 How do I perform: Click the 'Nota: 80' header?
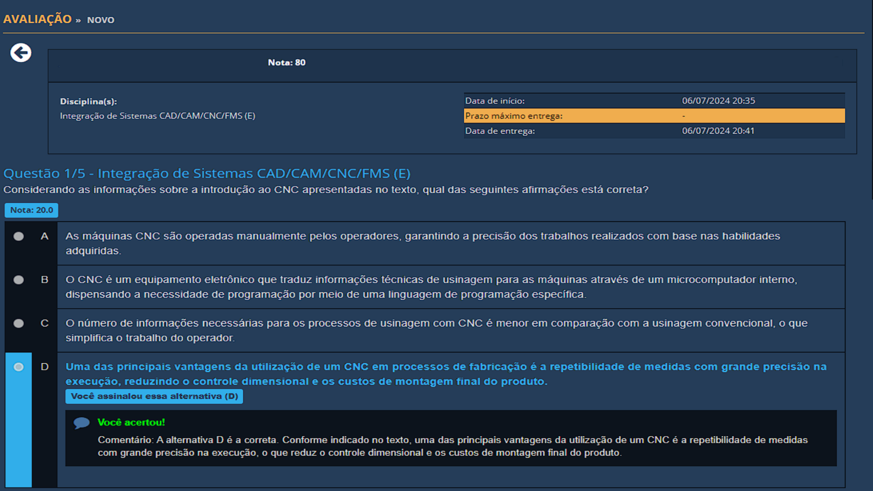(x=286, y=63)
